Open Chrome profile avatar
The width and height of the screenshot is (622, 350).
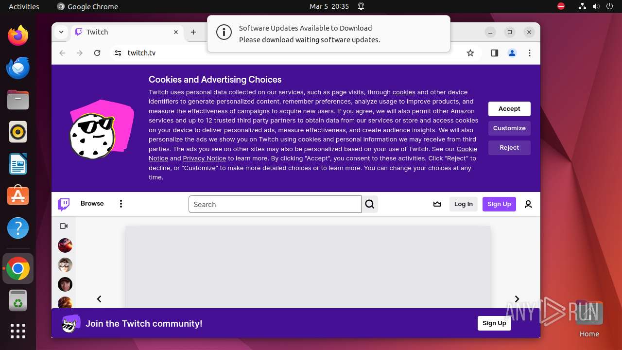(x=512, y=53)
